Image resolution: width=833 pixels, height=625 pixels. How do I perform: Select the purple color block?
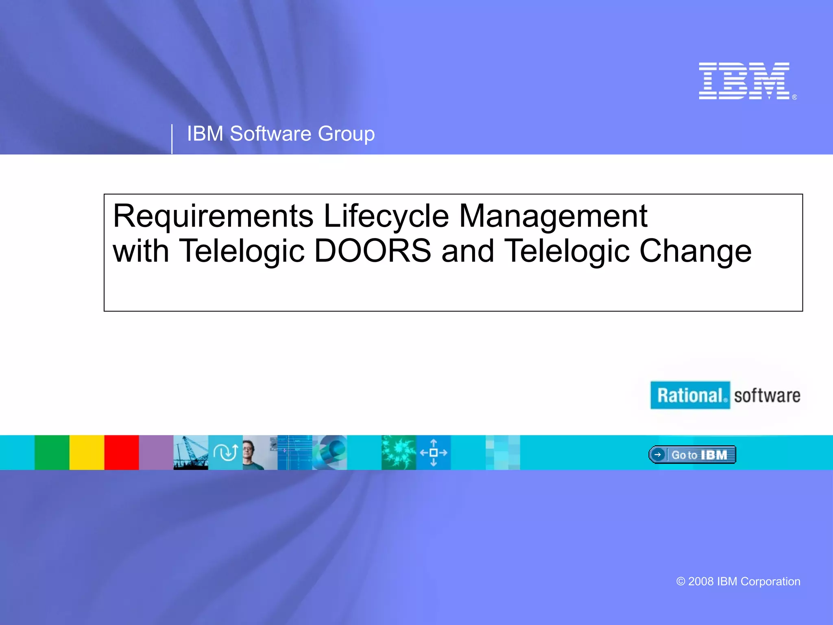[156, 452]
